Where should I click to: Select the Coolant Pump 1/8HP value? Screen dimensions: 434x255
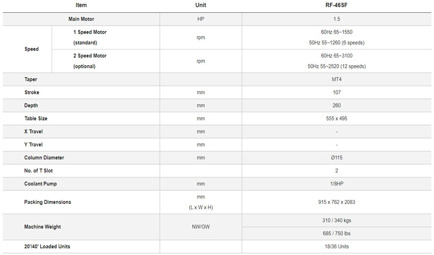(336, 184)
